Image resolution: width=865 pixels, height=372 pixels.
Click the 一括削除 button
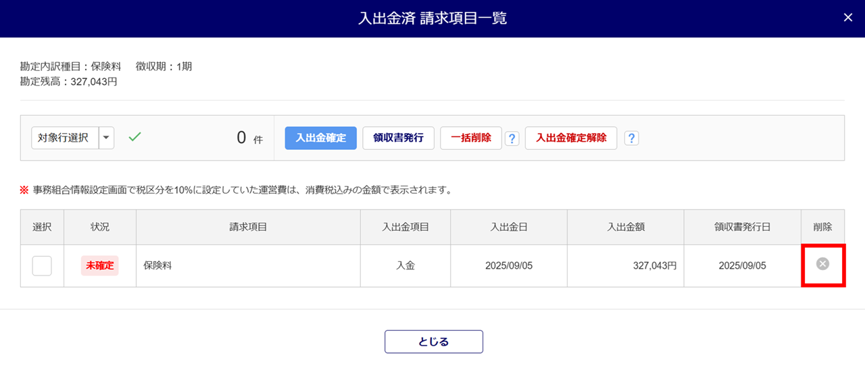click(x=471, y=138)
